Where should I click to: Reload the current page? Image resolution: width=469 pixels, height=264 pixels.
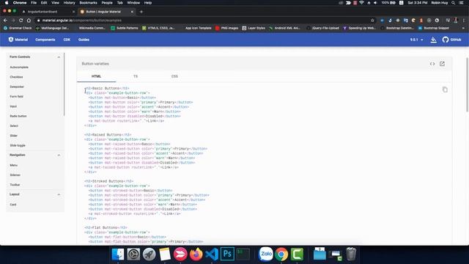click(x=21, y=21)
